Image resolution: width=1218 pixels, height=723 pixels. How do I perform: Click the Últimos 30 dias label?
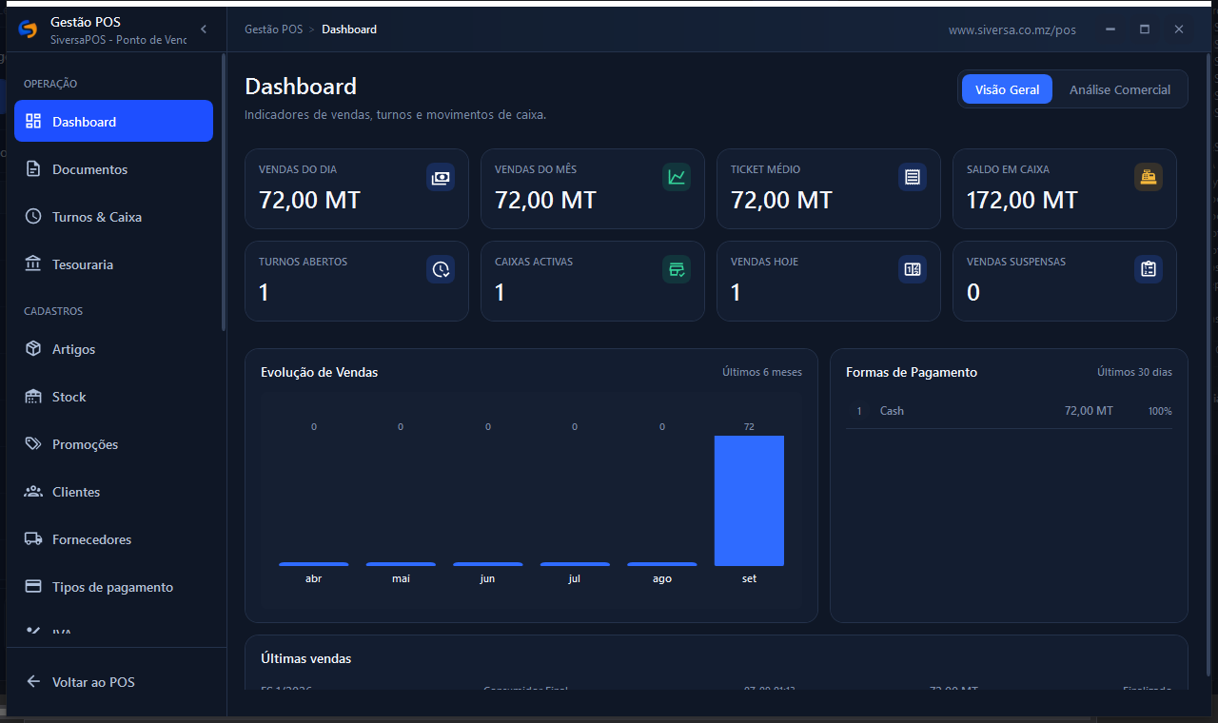click(1134, 372)
